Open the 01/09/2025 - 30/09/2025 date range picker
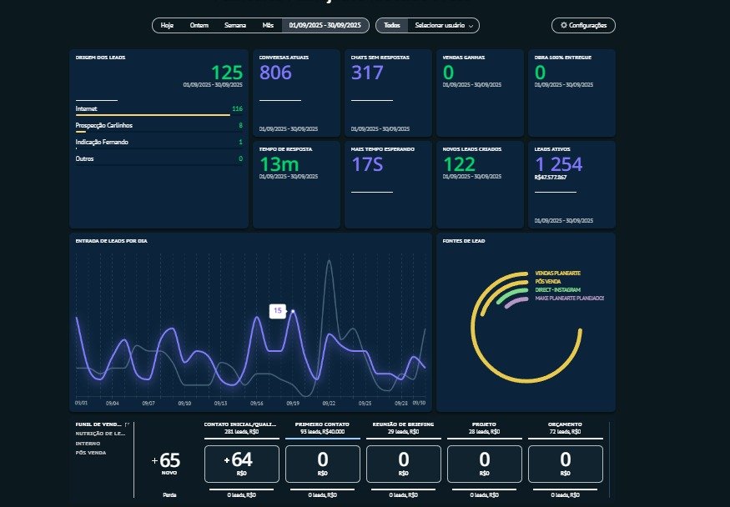This screenshot has height=507, width=730. pyautogui.click(x=325, y=26)
